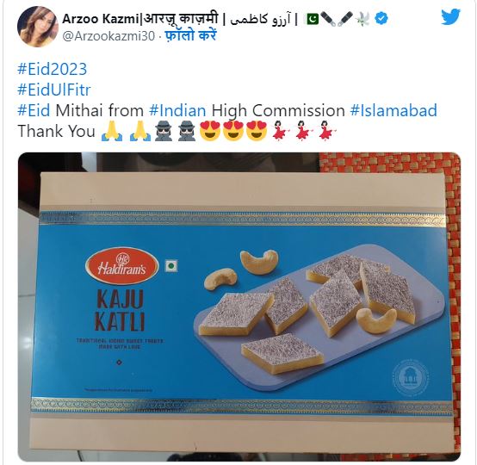Screen dimensions: 477x465
Task: Open the #Islamabad hashtag link
Action: tap(393, 110)
